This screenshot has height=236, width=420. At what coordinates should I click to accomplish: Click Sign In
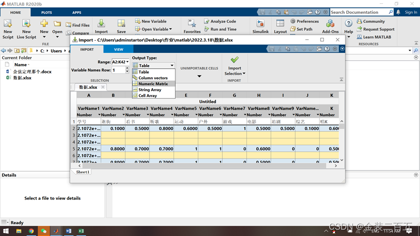[x=411, y=12]
